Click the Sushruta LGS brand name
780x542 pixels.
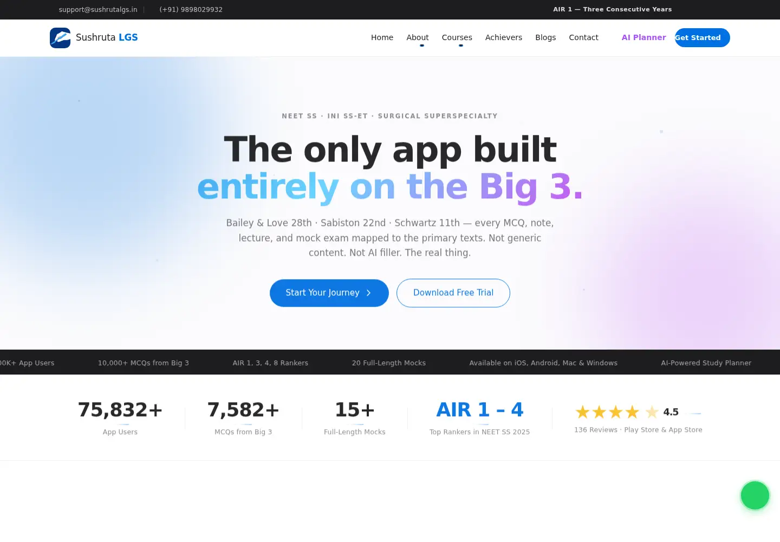[x=107, y=37]
